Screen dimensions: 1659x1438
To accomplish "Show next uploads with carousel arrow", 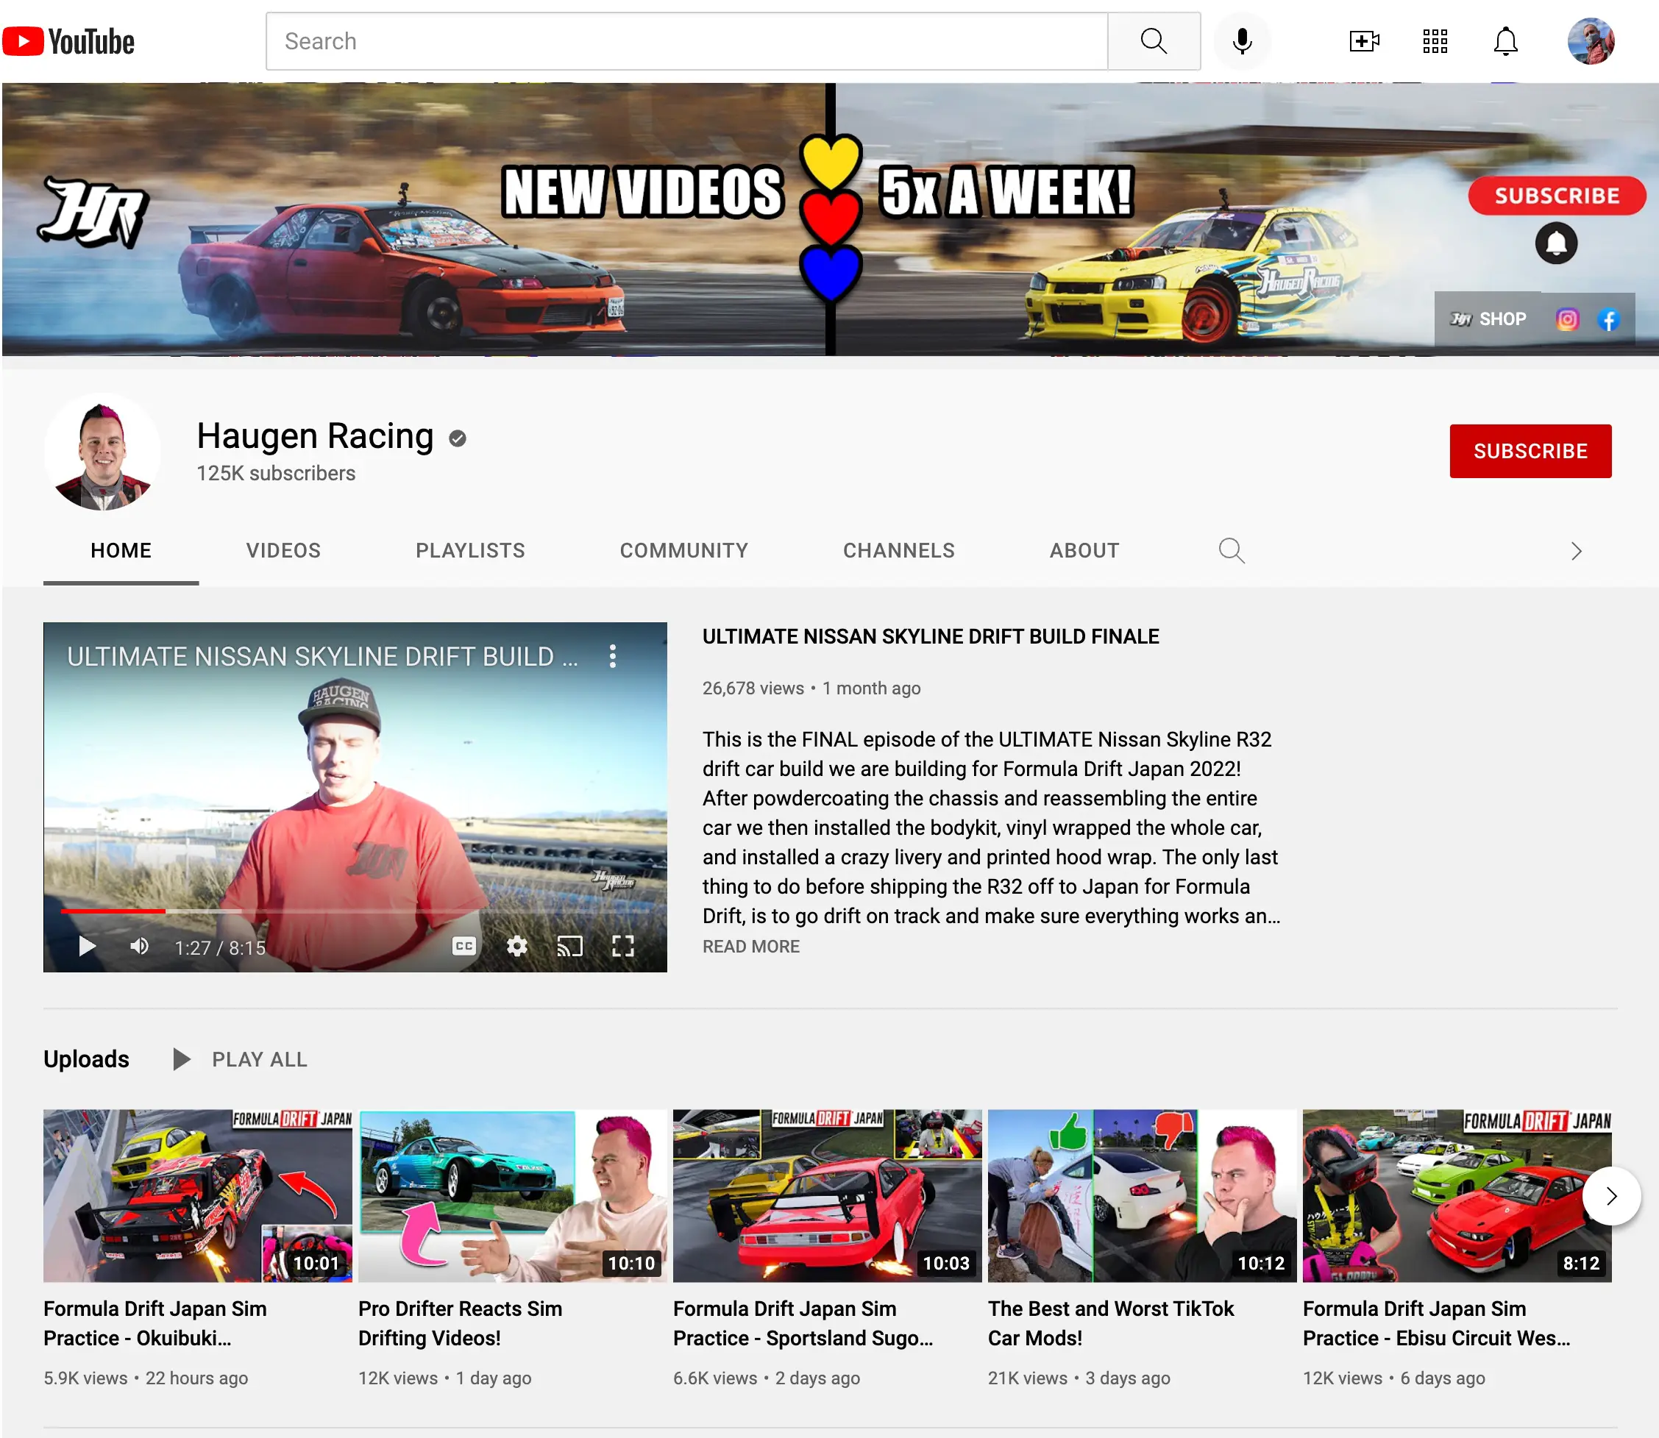I will 1611,1196.
